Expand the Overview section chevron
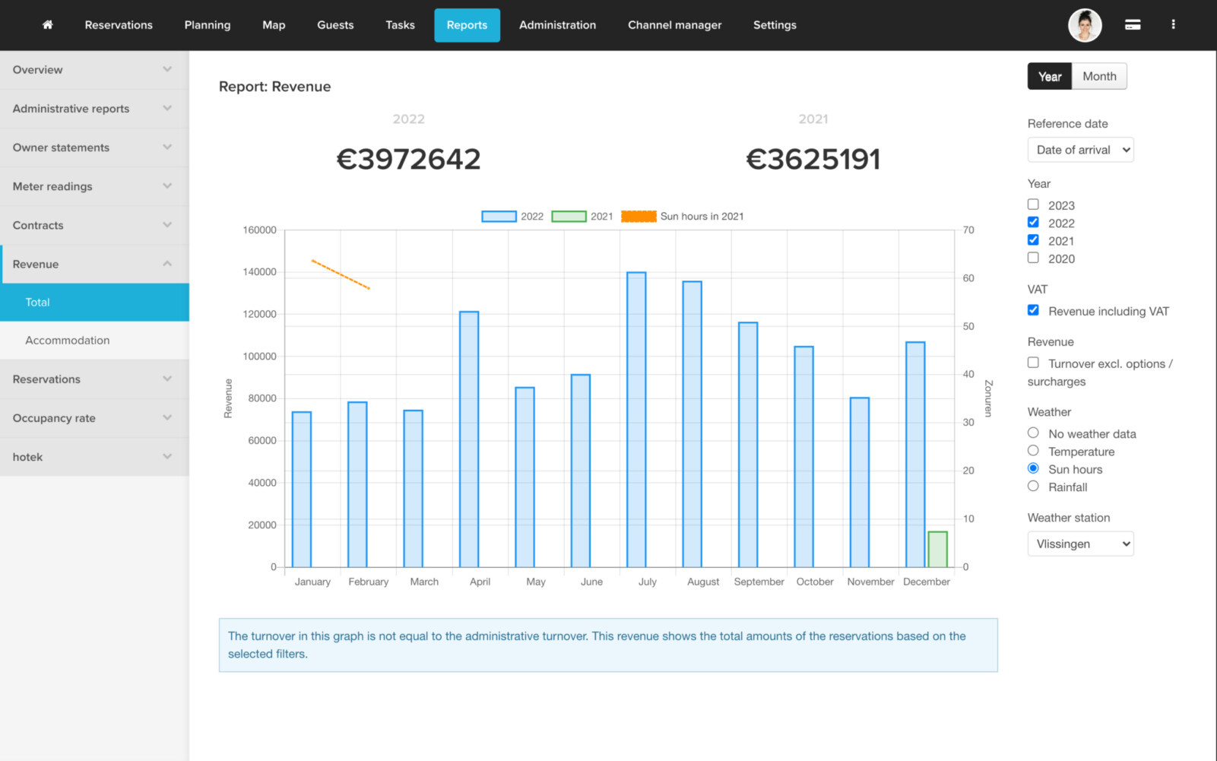 (x=167, y=70)
